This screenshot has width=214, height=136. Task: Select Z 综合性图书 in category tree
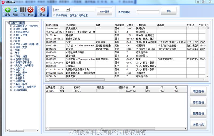pyautogui.click(x=20, y=90)
